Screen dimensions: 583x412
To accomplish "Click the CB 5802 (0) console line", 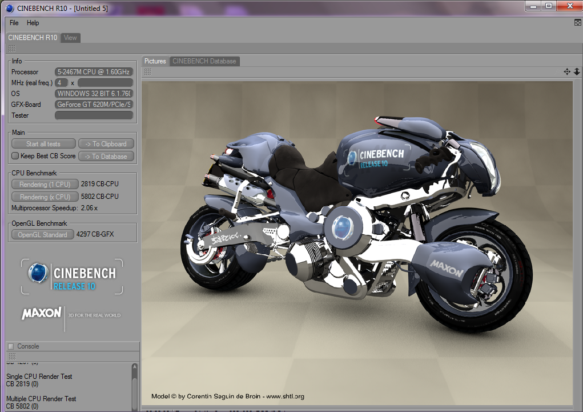I will point(22,406).
